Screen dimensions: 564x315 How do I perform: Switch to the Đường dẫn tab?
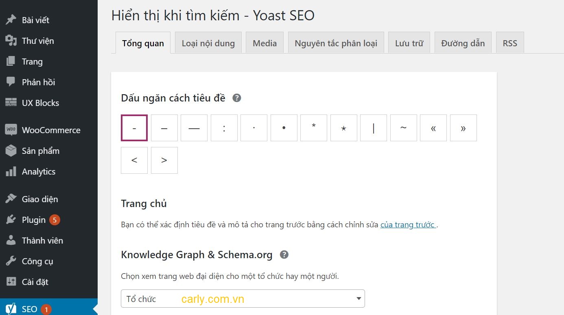(x=463, y=43)
